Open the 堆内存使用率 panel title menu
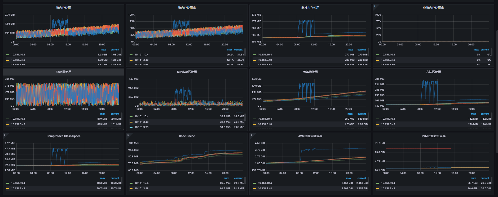498x197 pixels. click(x=187, y=8)
